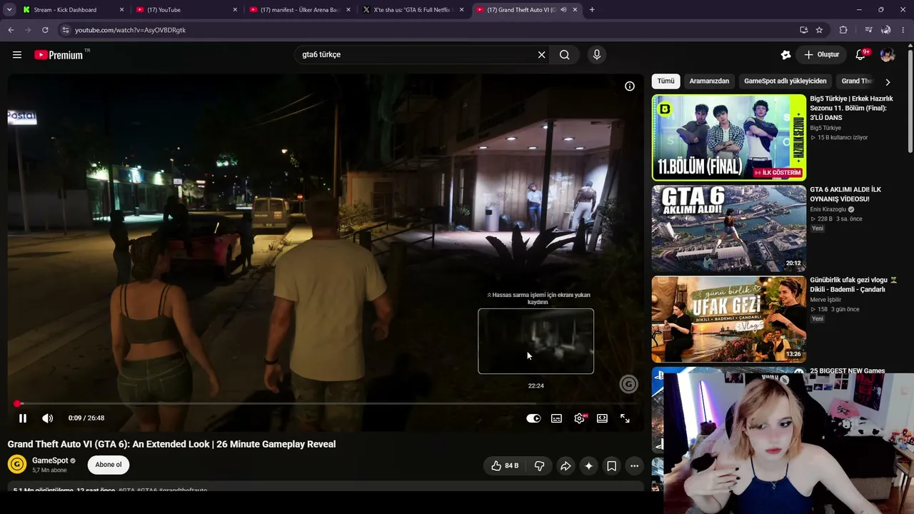914x514 pixels.
Task: Clear the search box text
Action: pos(541,55)
